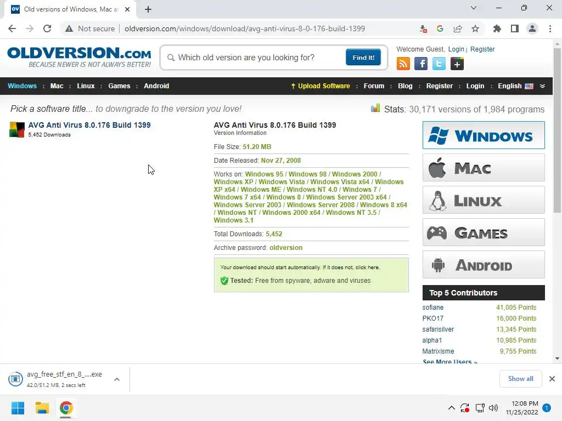562x421 pixels.
Task: Toggle the browser side panel
Action: click(515, 29)
